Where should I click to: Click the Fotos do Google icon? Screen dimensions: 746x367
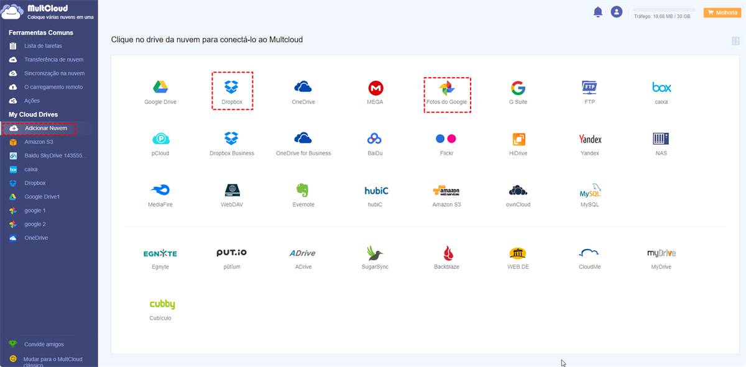click(446, 88)
